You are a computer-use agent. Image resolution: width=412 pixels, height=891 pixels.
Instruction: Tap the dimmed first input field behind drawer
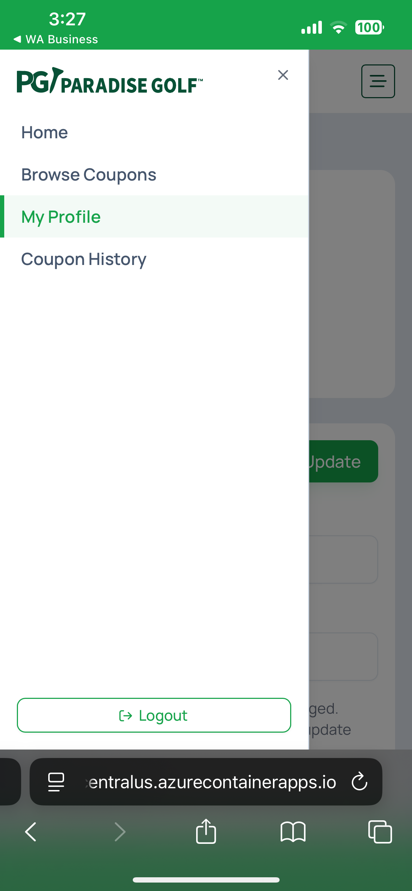(x=343, y=560)
